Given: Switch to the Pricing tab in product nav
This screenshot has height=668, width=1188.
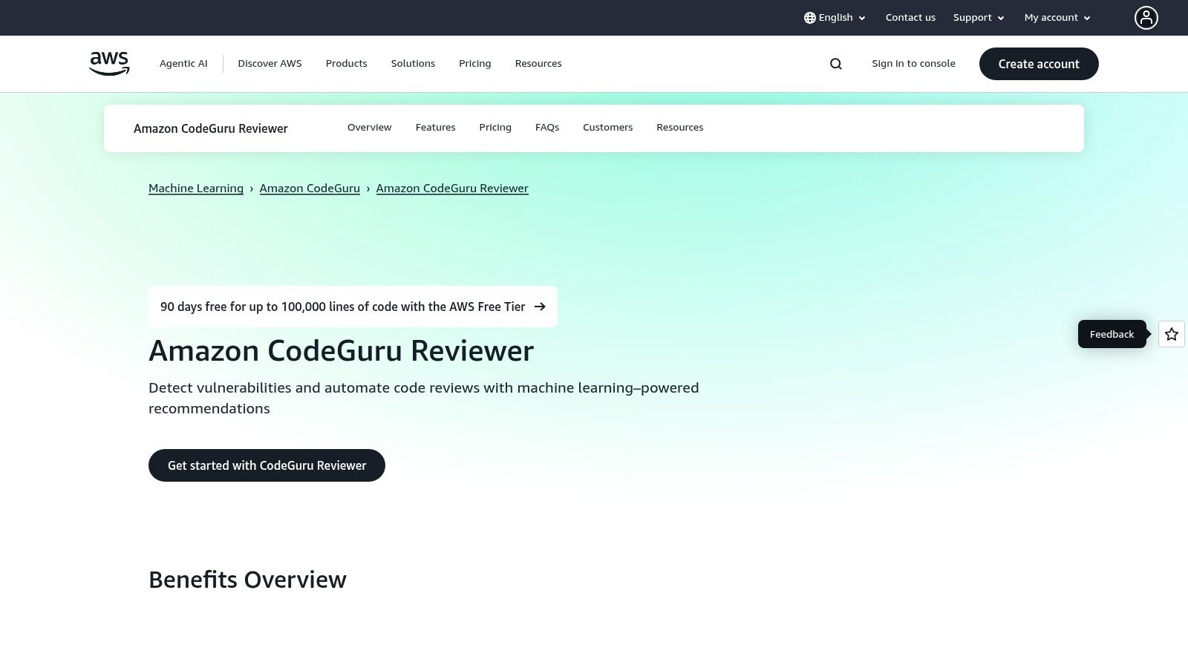Looking at the screenshot, I should click(495, 127).
